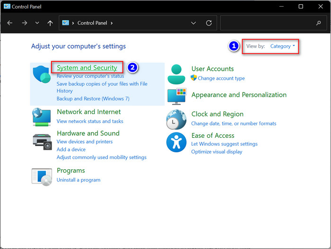Expand chevron after Control Panel in breadcrumb

pyautogui.click(x=112, y=23)
